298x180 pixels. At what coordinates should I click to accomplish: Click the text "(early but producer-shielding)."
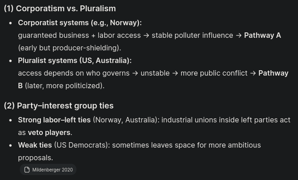[x=70, y=48]
